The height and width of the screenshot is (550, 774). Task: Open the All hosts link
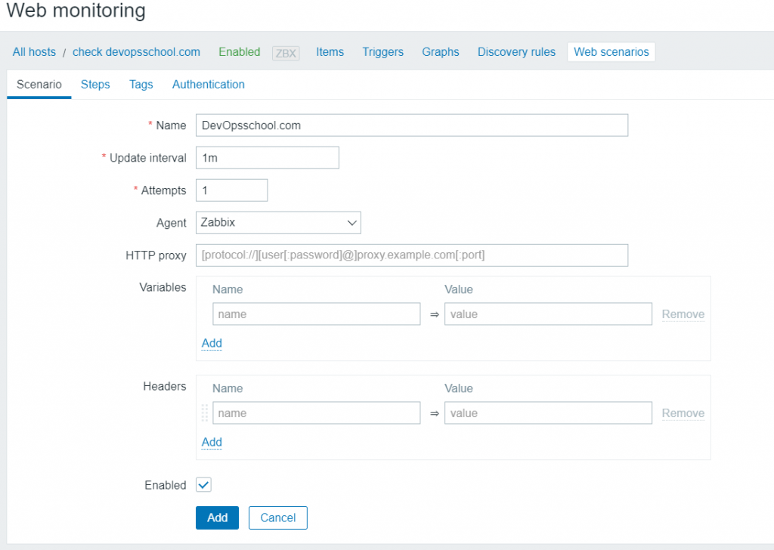pos(34,52)
